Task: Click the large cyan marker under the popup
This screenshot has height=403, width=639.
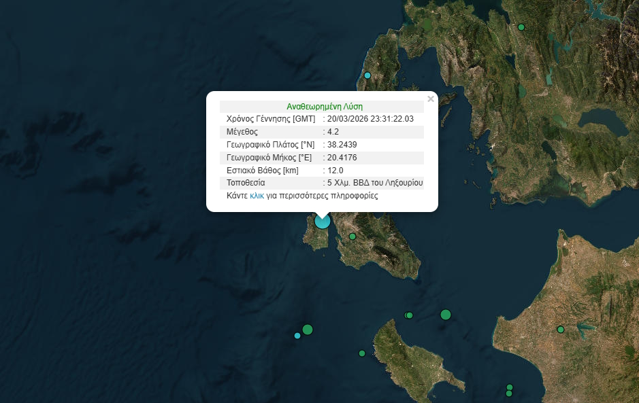Action: (322, 220)
